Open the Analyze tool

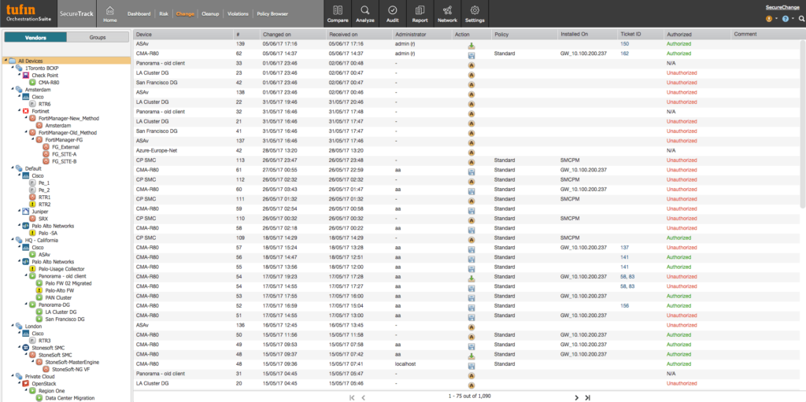[x=365, y=13]
